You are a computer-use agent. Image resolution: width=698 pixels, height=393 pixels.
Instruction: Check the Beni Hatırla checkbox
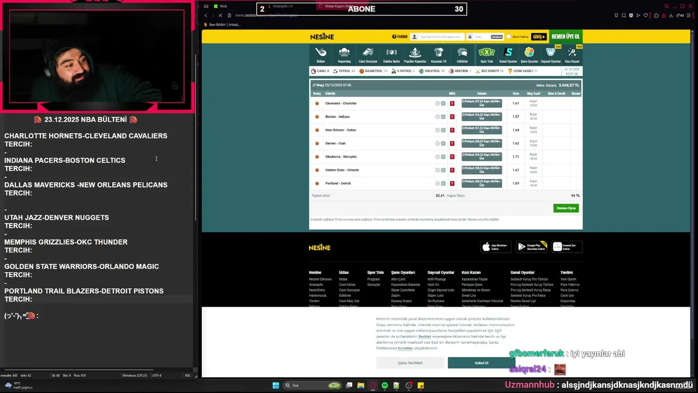[509, 37]
